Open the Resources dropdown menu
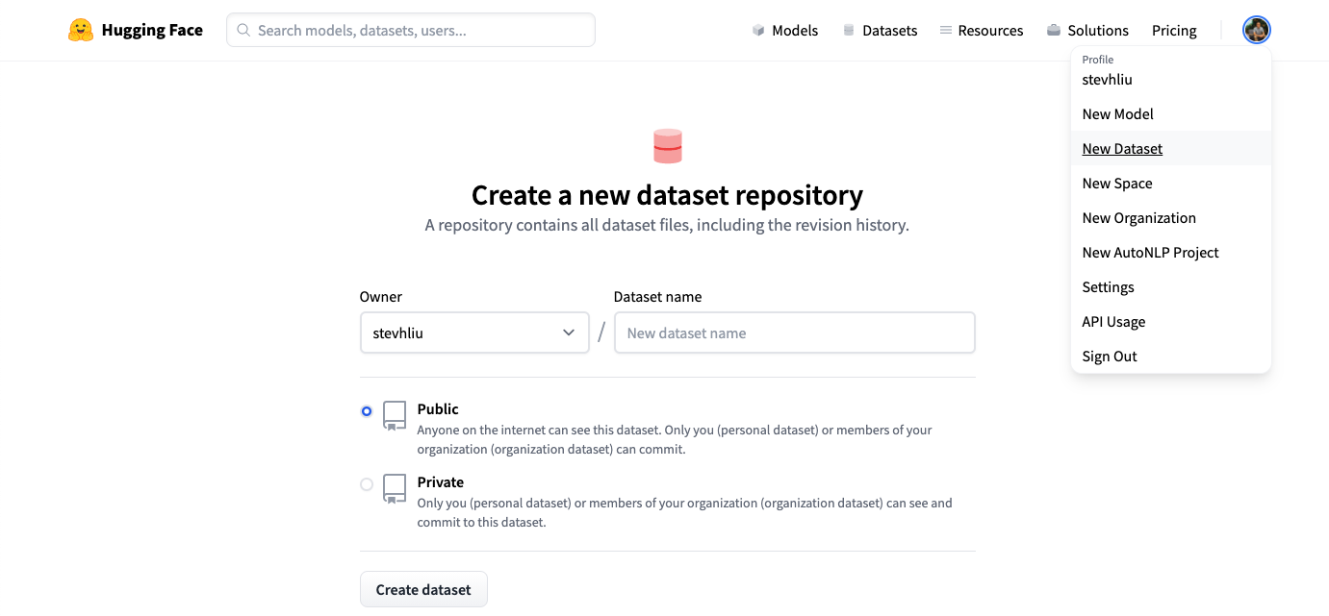This screenshot has width=1329, height=616. [981, 31]
